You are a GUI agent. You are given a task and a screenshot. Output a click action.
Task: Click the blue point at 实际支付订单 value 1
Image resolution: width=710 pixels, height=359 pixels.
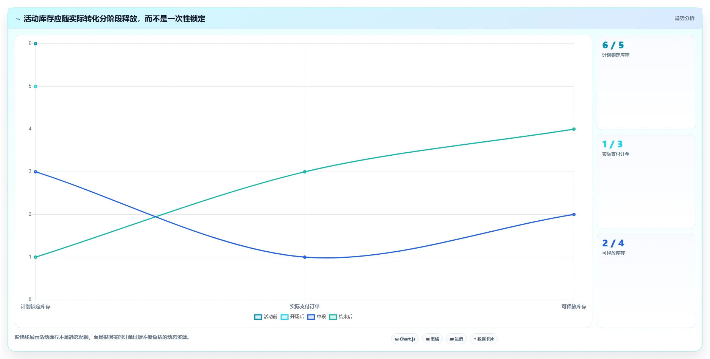pyautogui.click(x=305, y=257)
